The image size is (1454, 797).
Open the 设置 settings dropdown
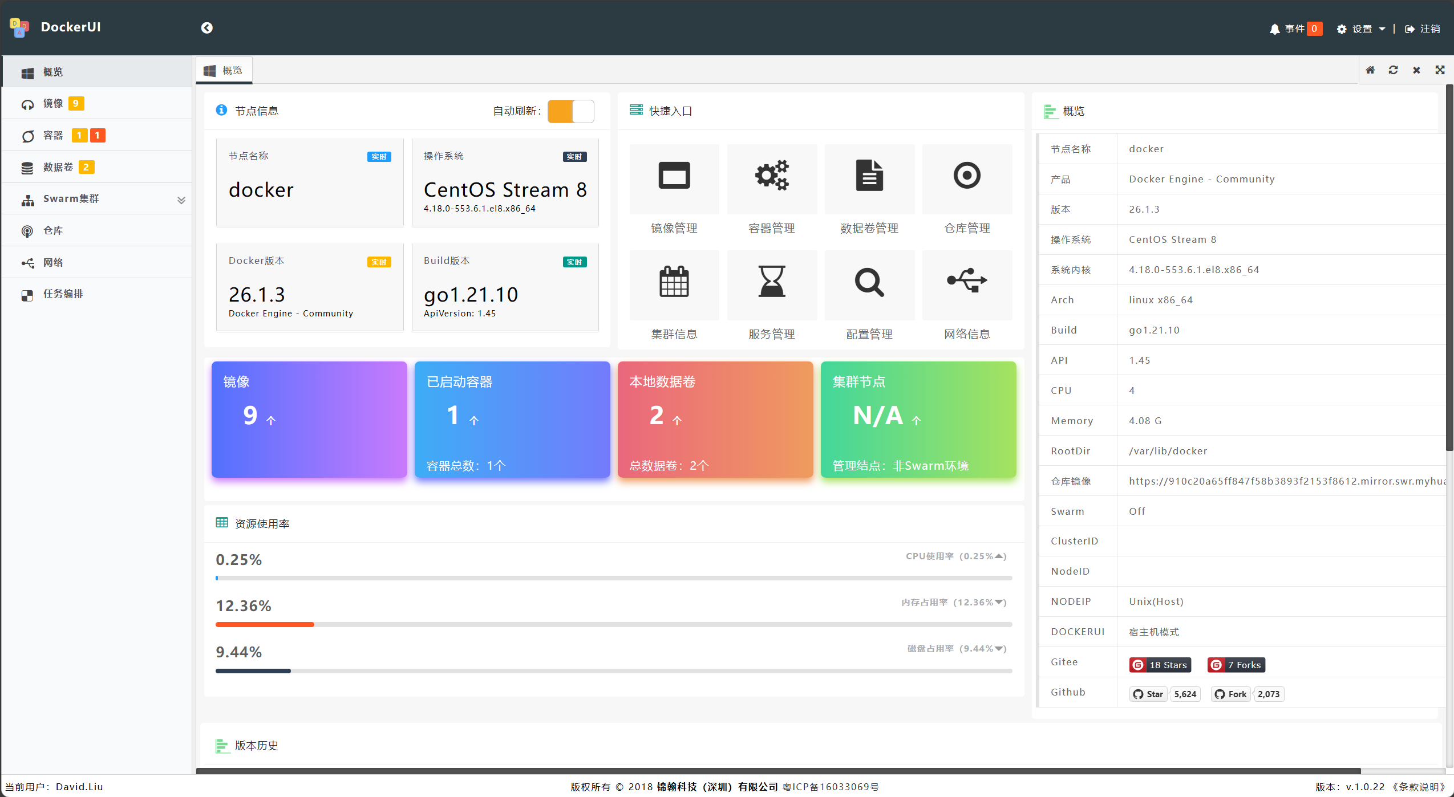pos(1361,29)
